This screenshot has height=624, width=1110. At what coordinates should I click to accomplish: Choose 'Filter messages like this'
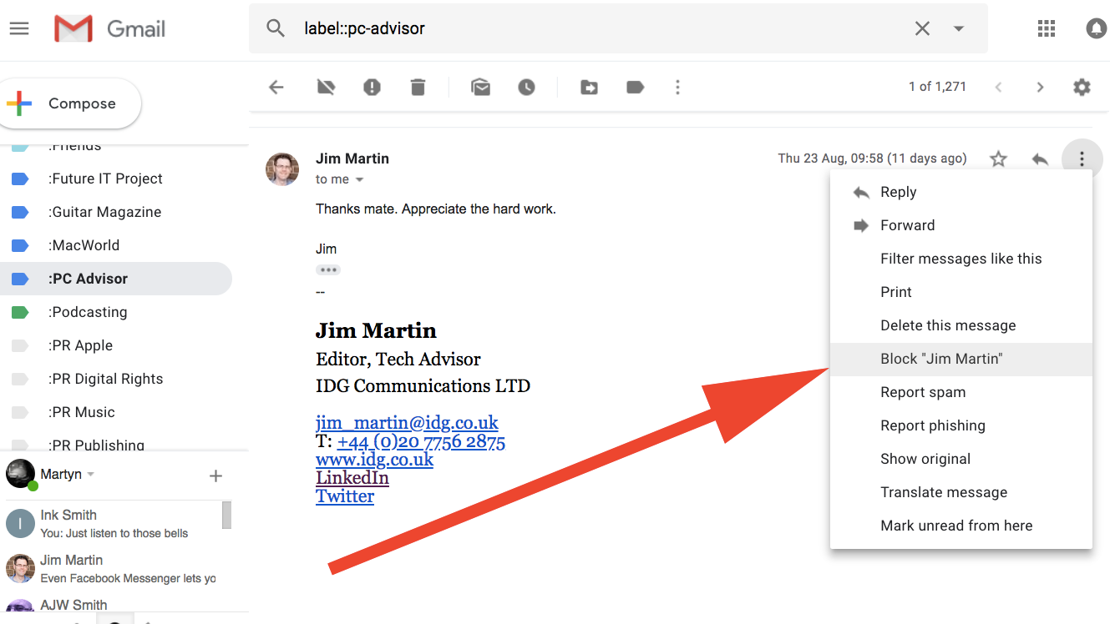960,259
